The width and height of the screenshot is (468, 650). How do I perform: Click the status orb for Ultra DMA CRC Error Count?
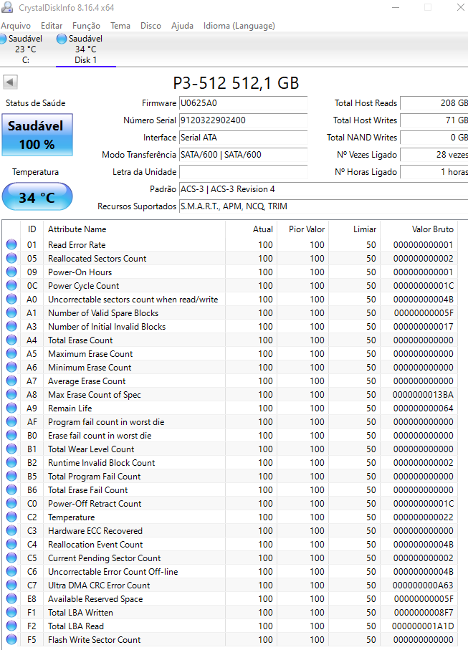pyautogui.click(x=11, y=585)
